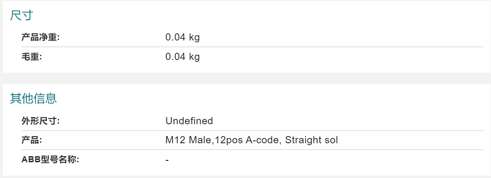The height and width of the screenshot is (178, 491).
Task: Click the 0.04 kg value beside 产品净重
Action: coord(183,38)
